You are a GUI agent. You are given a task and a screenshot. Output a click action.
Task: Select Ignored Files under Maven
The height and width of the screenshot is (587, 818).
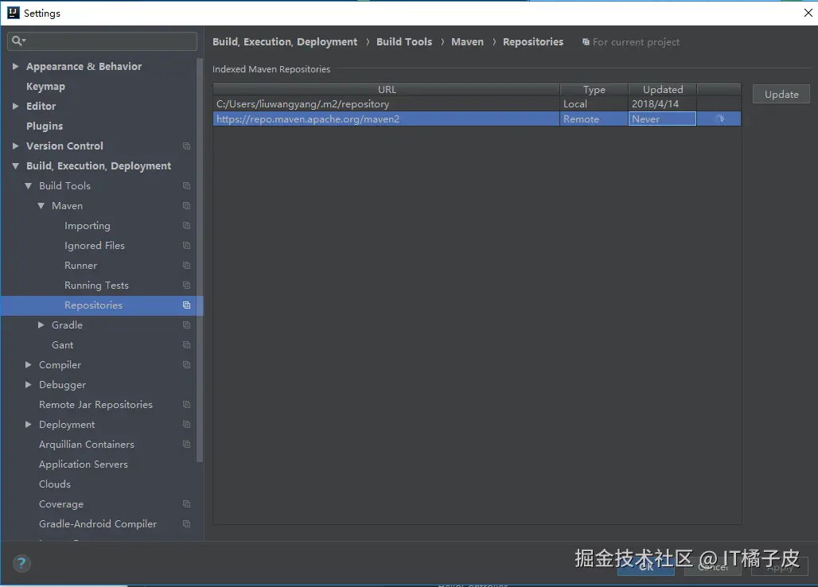tap(95, 246)
